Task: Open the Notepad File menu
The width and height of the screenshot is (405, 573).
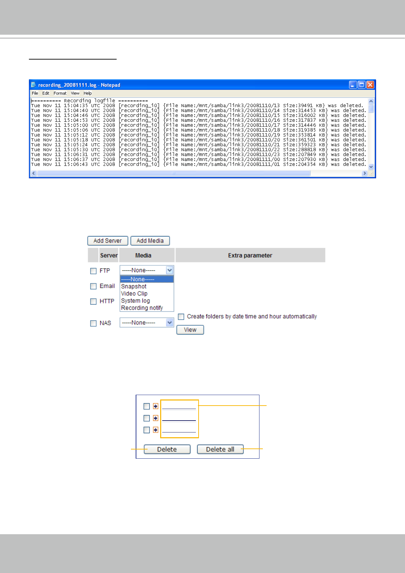Action: [x=35, y=93]
